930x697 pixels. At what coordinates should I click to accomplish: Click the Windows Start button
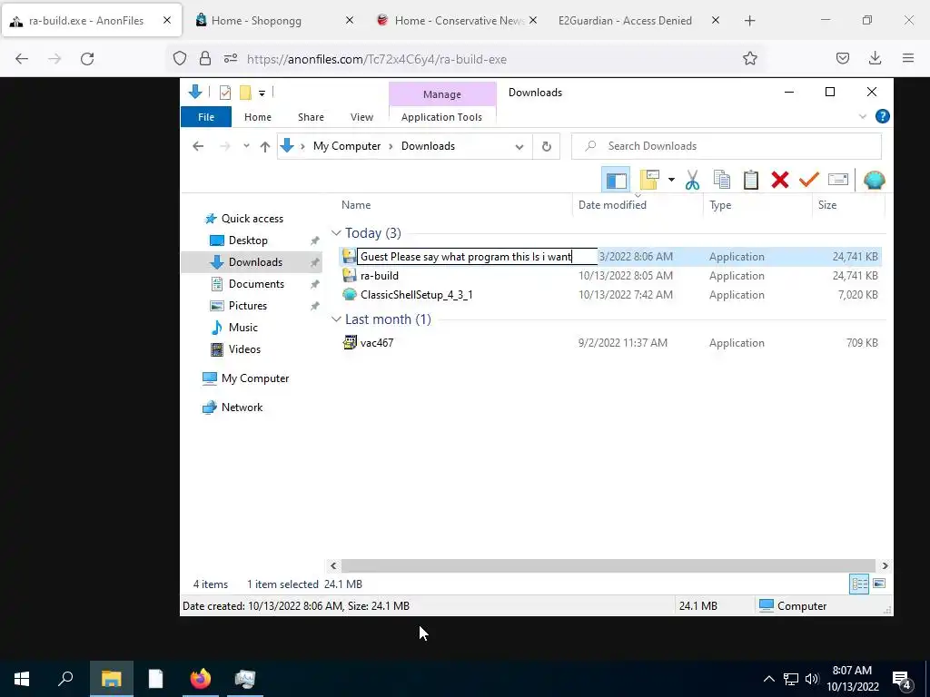click(22, 679)
